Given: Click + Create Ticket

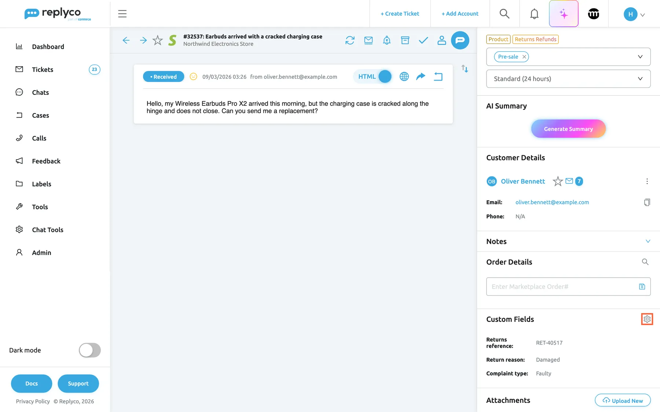Looking at the screenshot, I should 400,14.
